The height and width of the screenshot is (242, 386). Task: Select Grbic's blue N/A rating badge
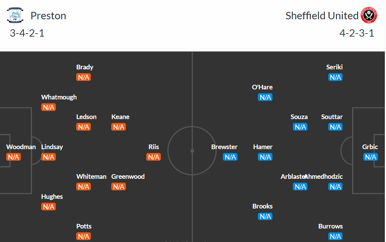tap(371, 157)
